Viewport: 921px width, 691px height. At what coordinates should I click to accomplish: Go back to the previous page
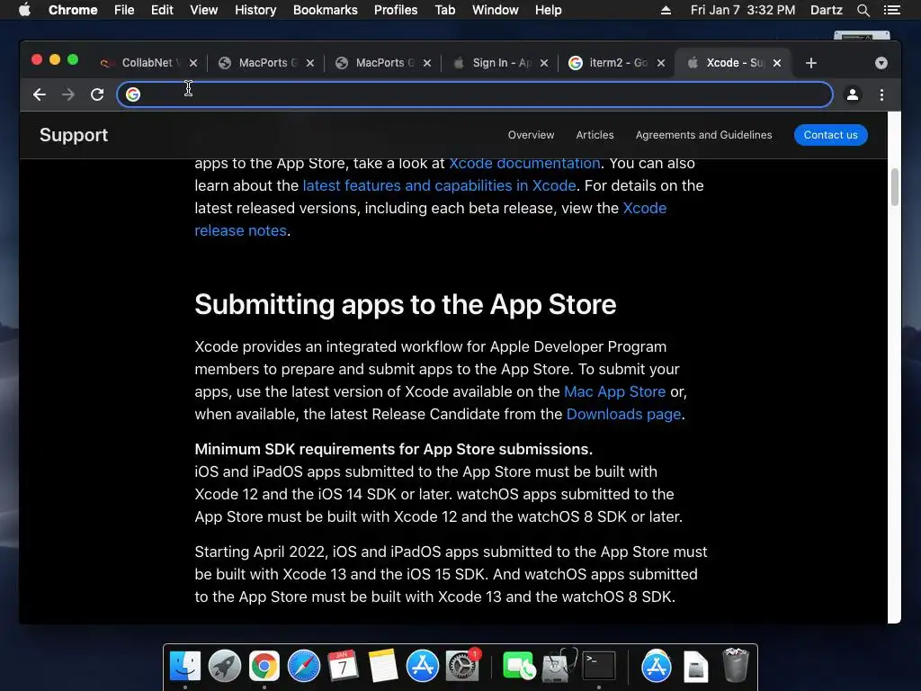click(40, 94)
